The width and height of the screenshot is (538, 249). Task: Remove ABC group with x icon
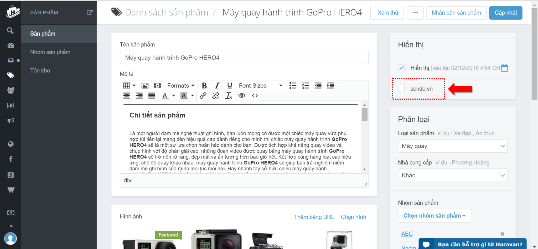(x=502, y=234)
